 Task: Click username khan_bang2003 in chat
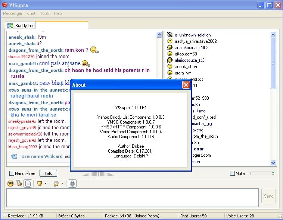coord(23,147)
